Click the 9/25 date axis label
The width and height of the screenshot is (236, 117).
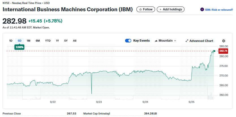coord(192,102)
